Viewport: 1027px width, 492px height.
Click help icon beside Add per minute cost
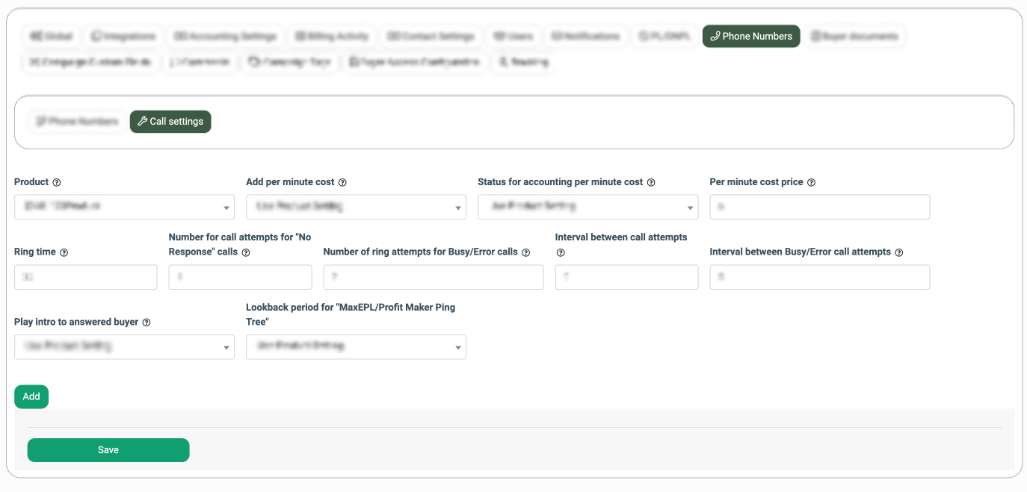point(342,182)
